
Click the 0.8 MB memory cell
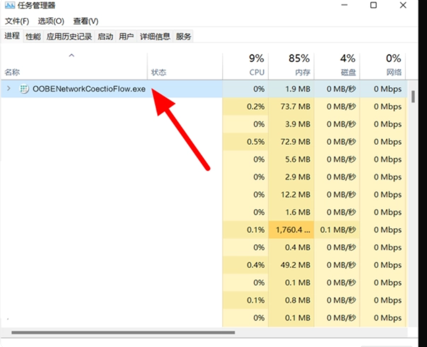291,300
